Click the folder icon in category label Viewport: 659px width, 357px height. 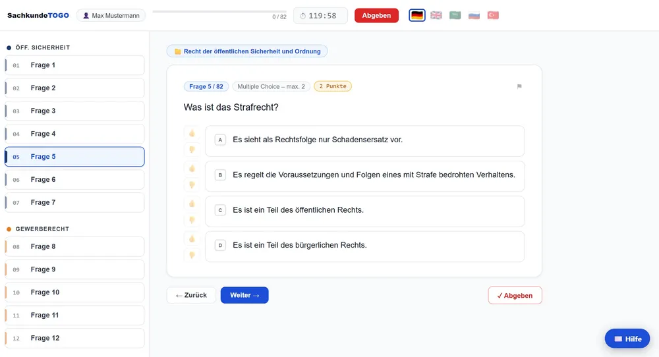point(178,51)
